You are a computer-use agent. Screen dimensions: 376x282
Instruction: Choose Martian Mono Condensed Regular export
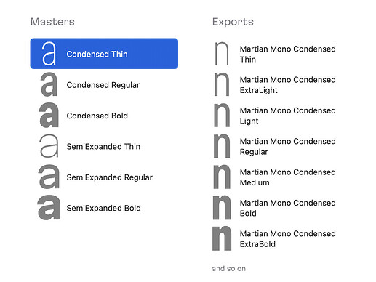click(288, 146)
